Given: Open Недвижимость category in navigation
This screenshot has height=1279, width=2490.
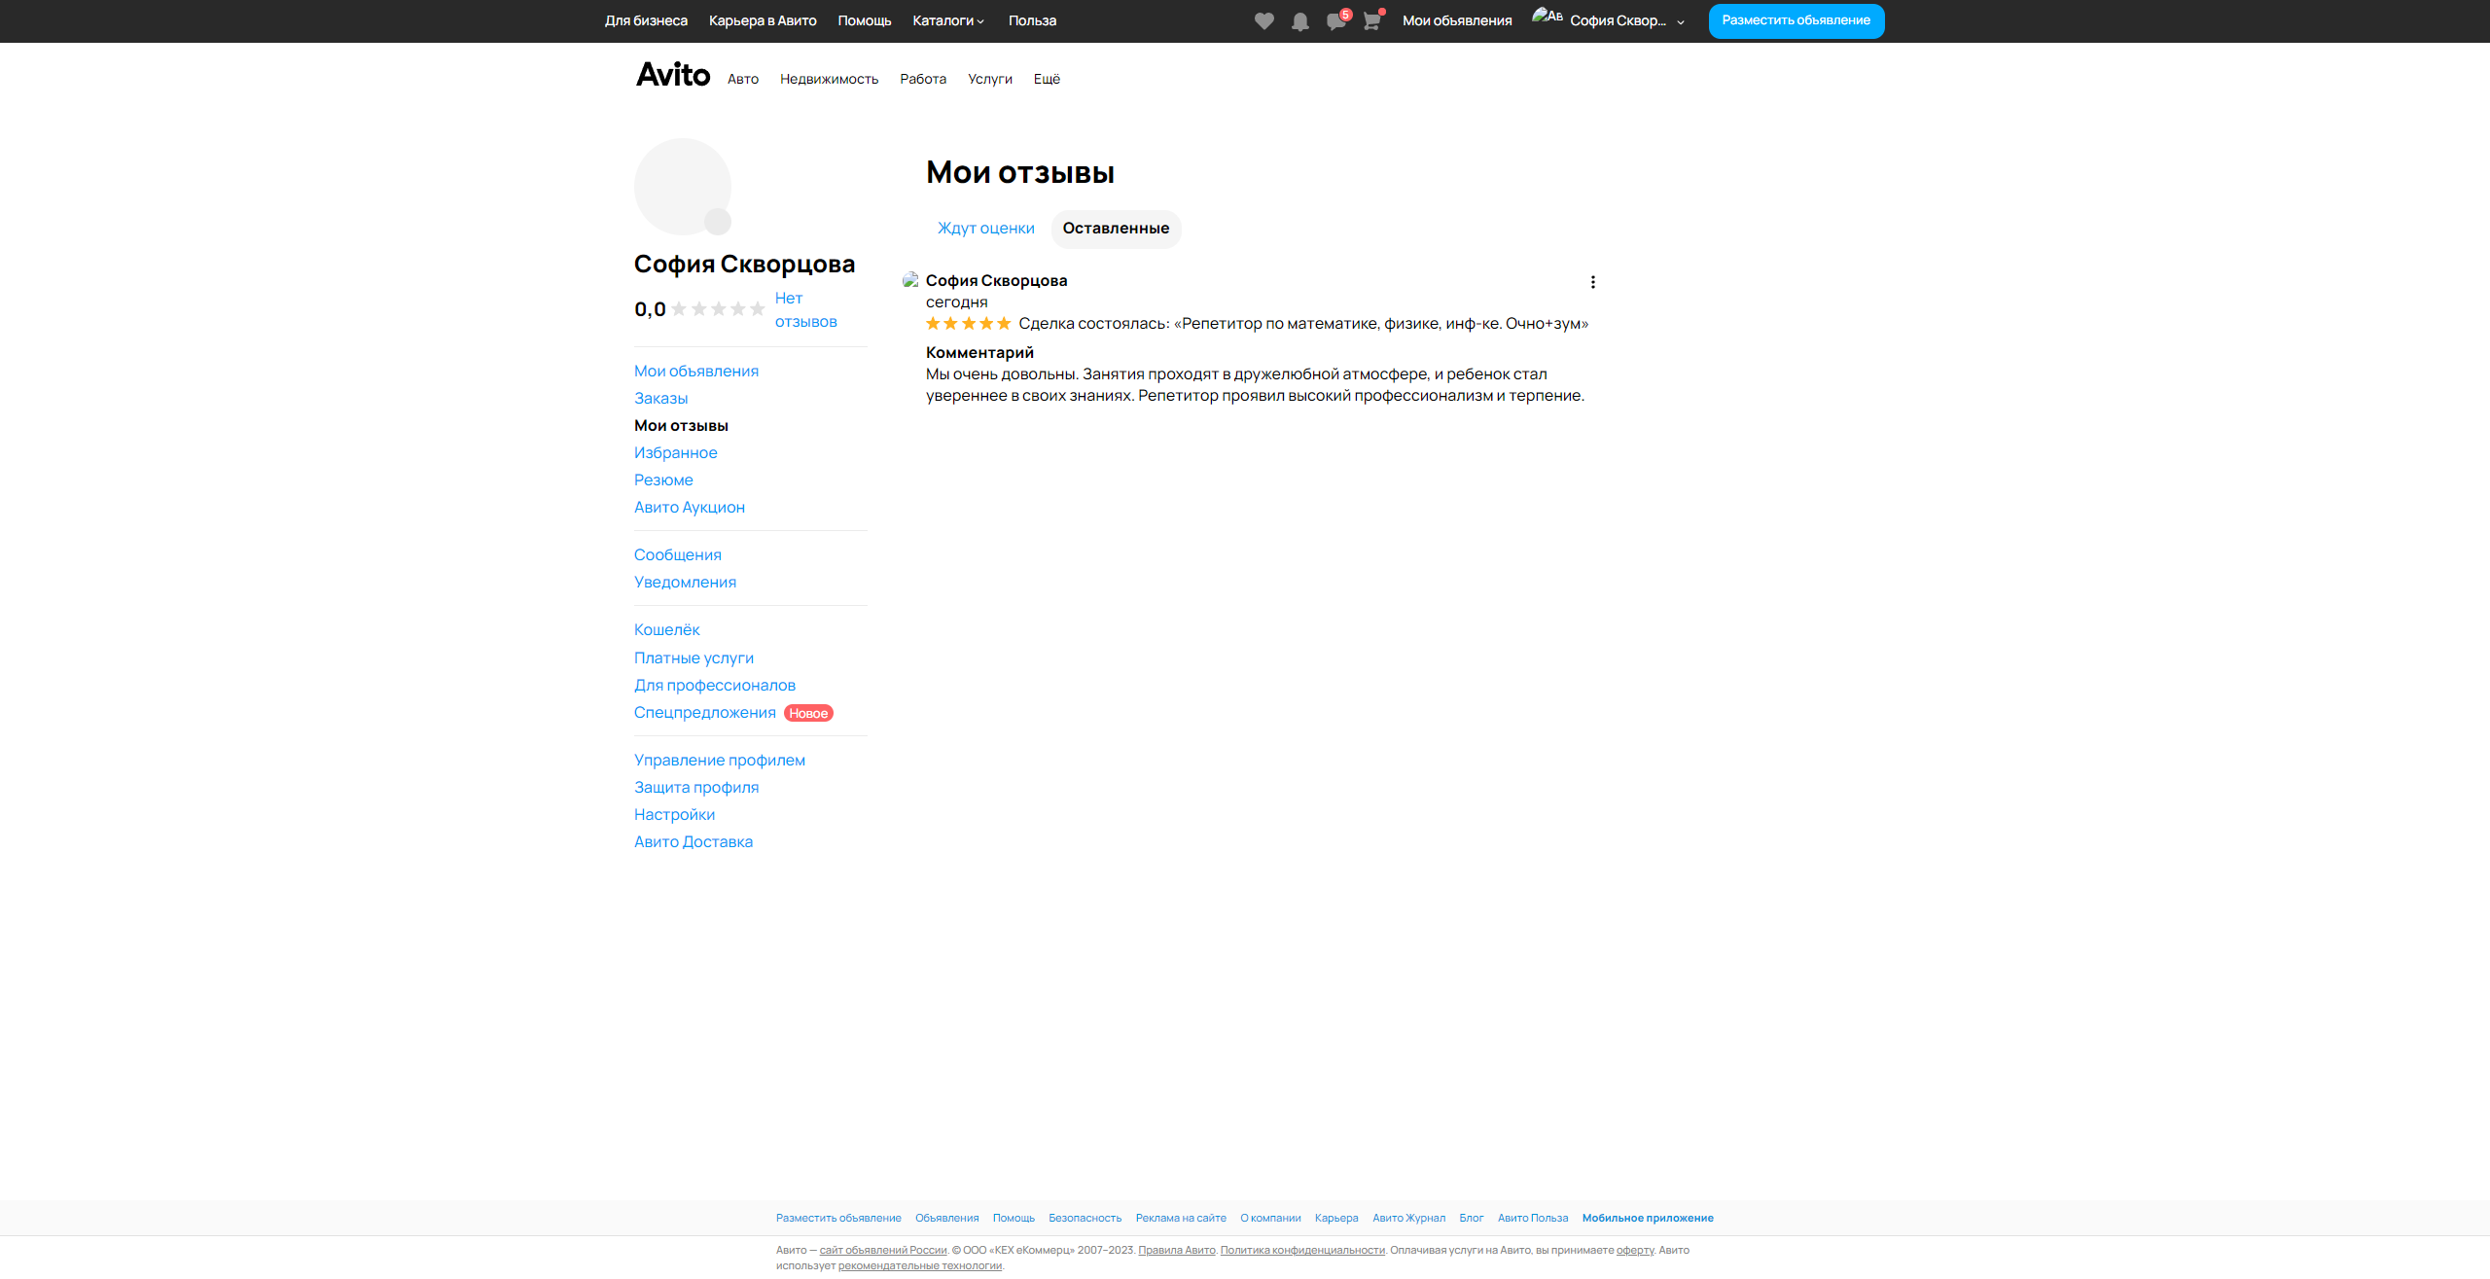Looking at the screenshot, I should [x=829, y=79].
